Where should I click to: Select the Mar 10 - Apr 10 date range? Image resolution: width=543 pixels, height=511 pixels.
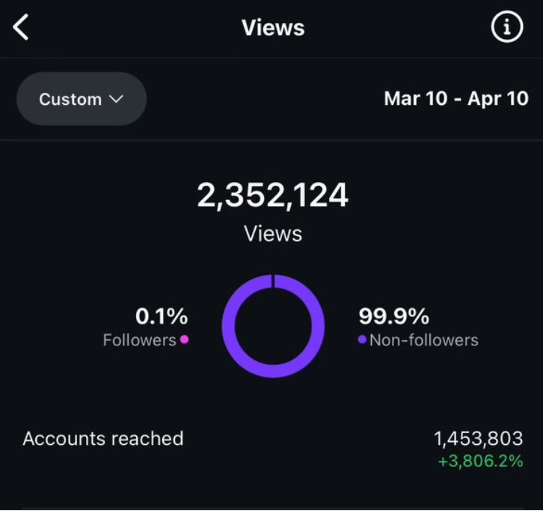tap(455, 99)
